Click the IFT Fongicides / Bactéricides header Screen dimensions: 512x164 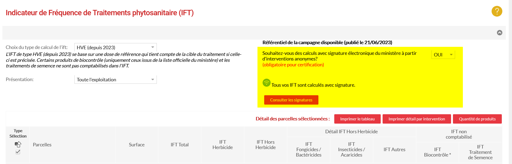point(308,150)
